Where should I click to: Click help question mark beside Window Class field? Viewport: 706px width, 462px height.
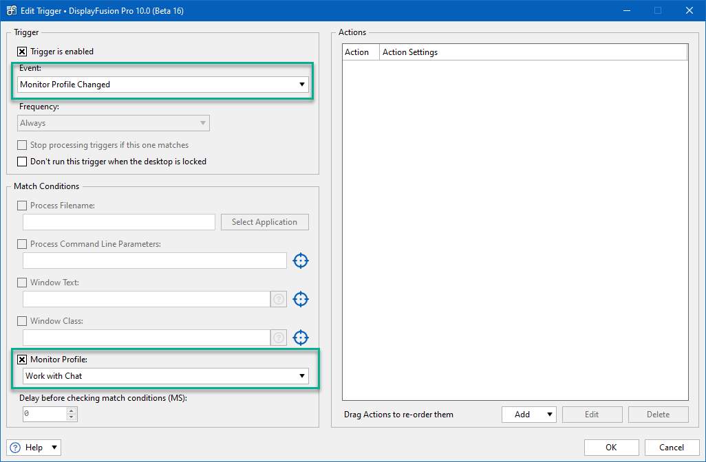click(279, 338)
